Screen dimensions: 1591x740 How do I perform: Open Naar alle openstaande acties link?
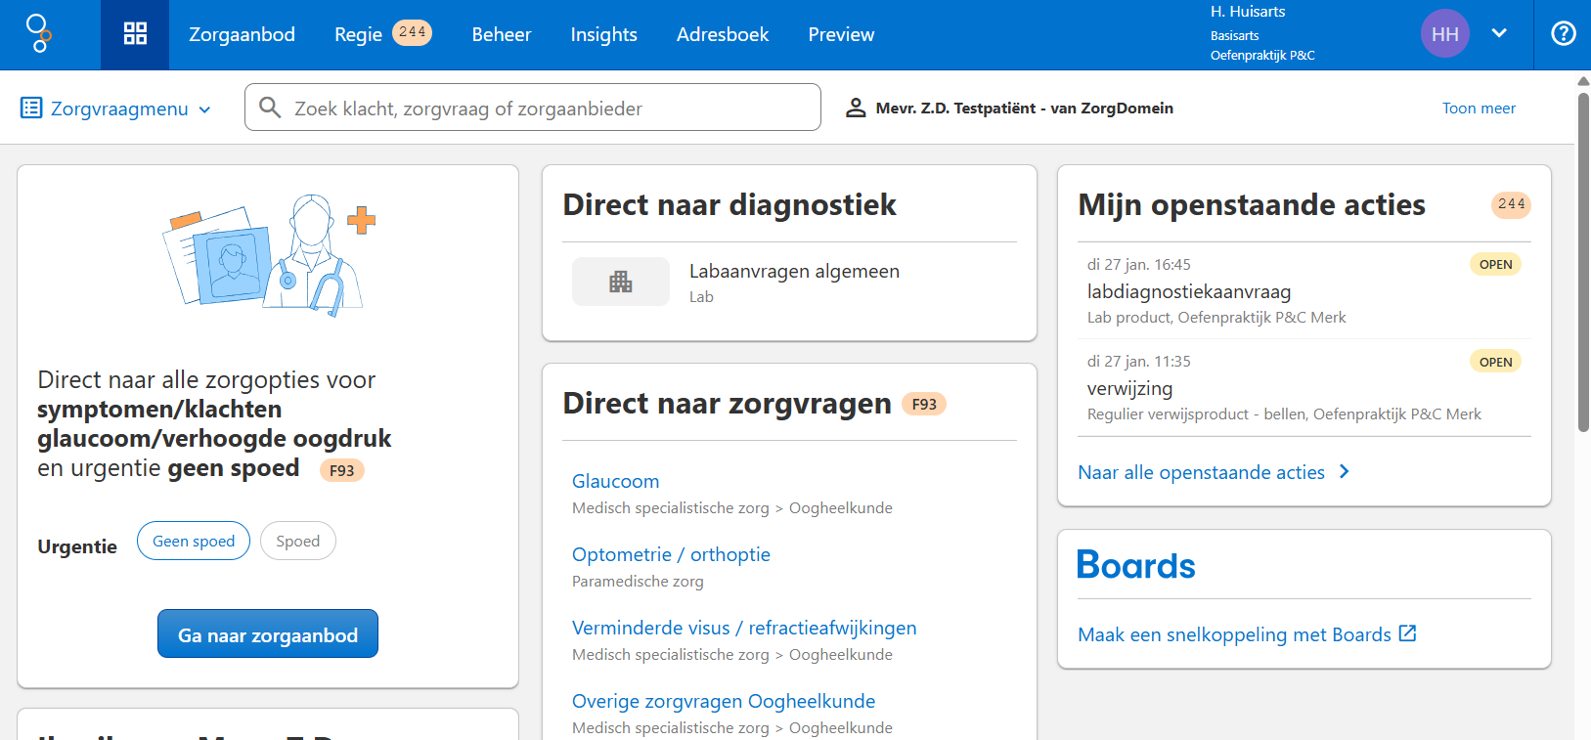point(1201,472)
